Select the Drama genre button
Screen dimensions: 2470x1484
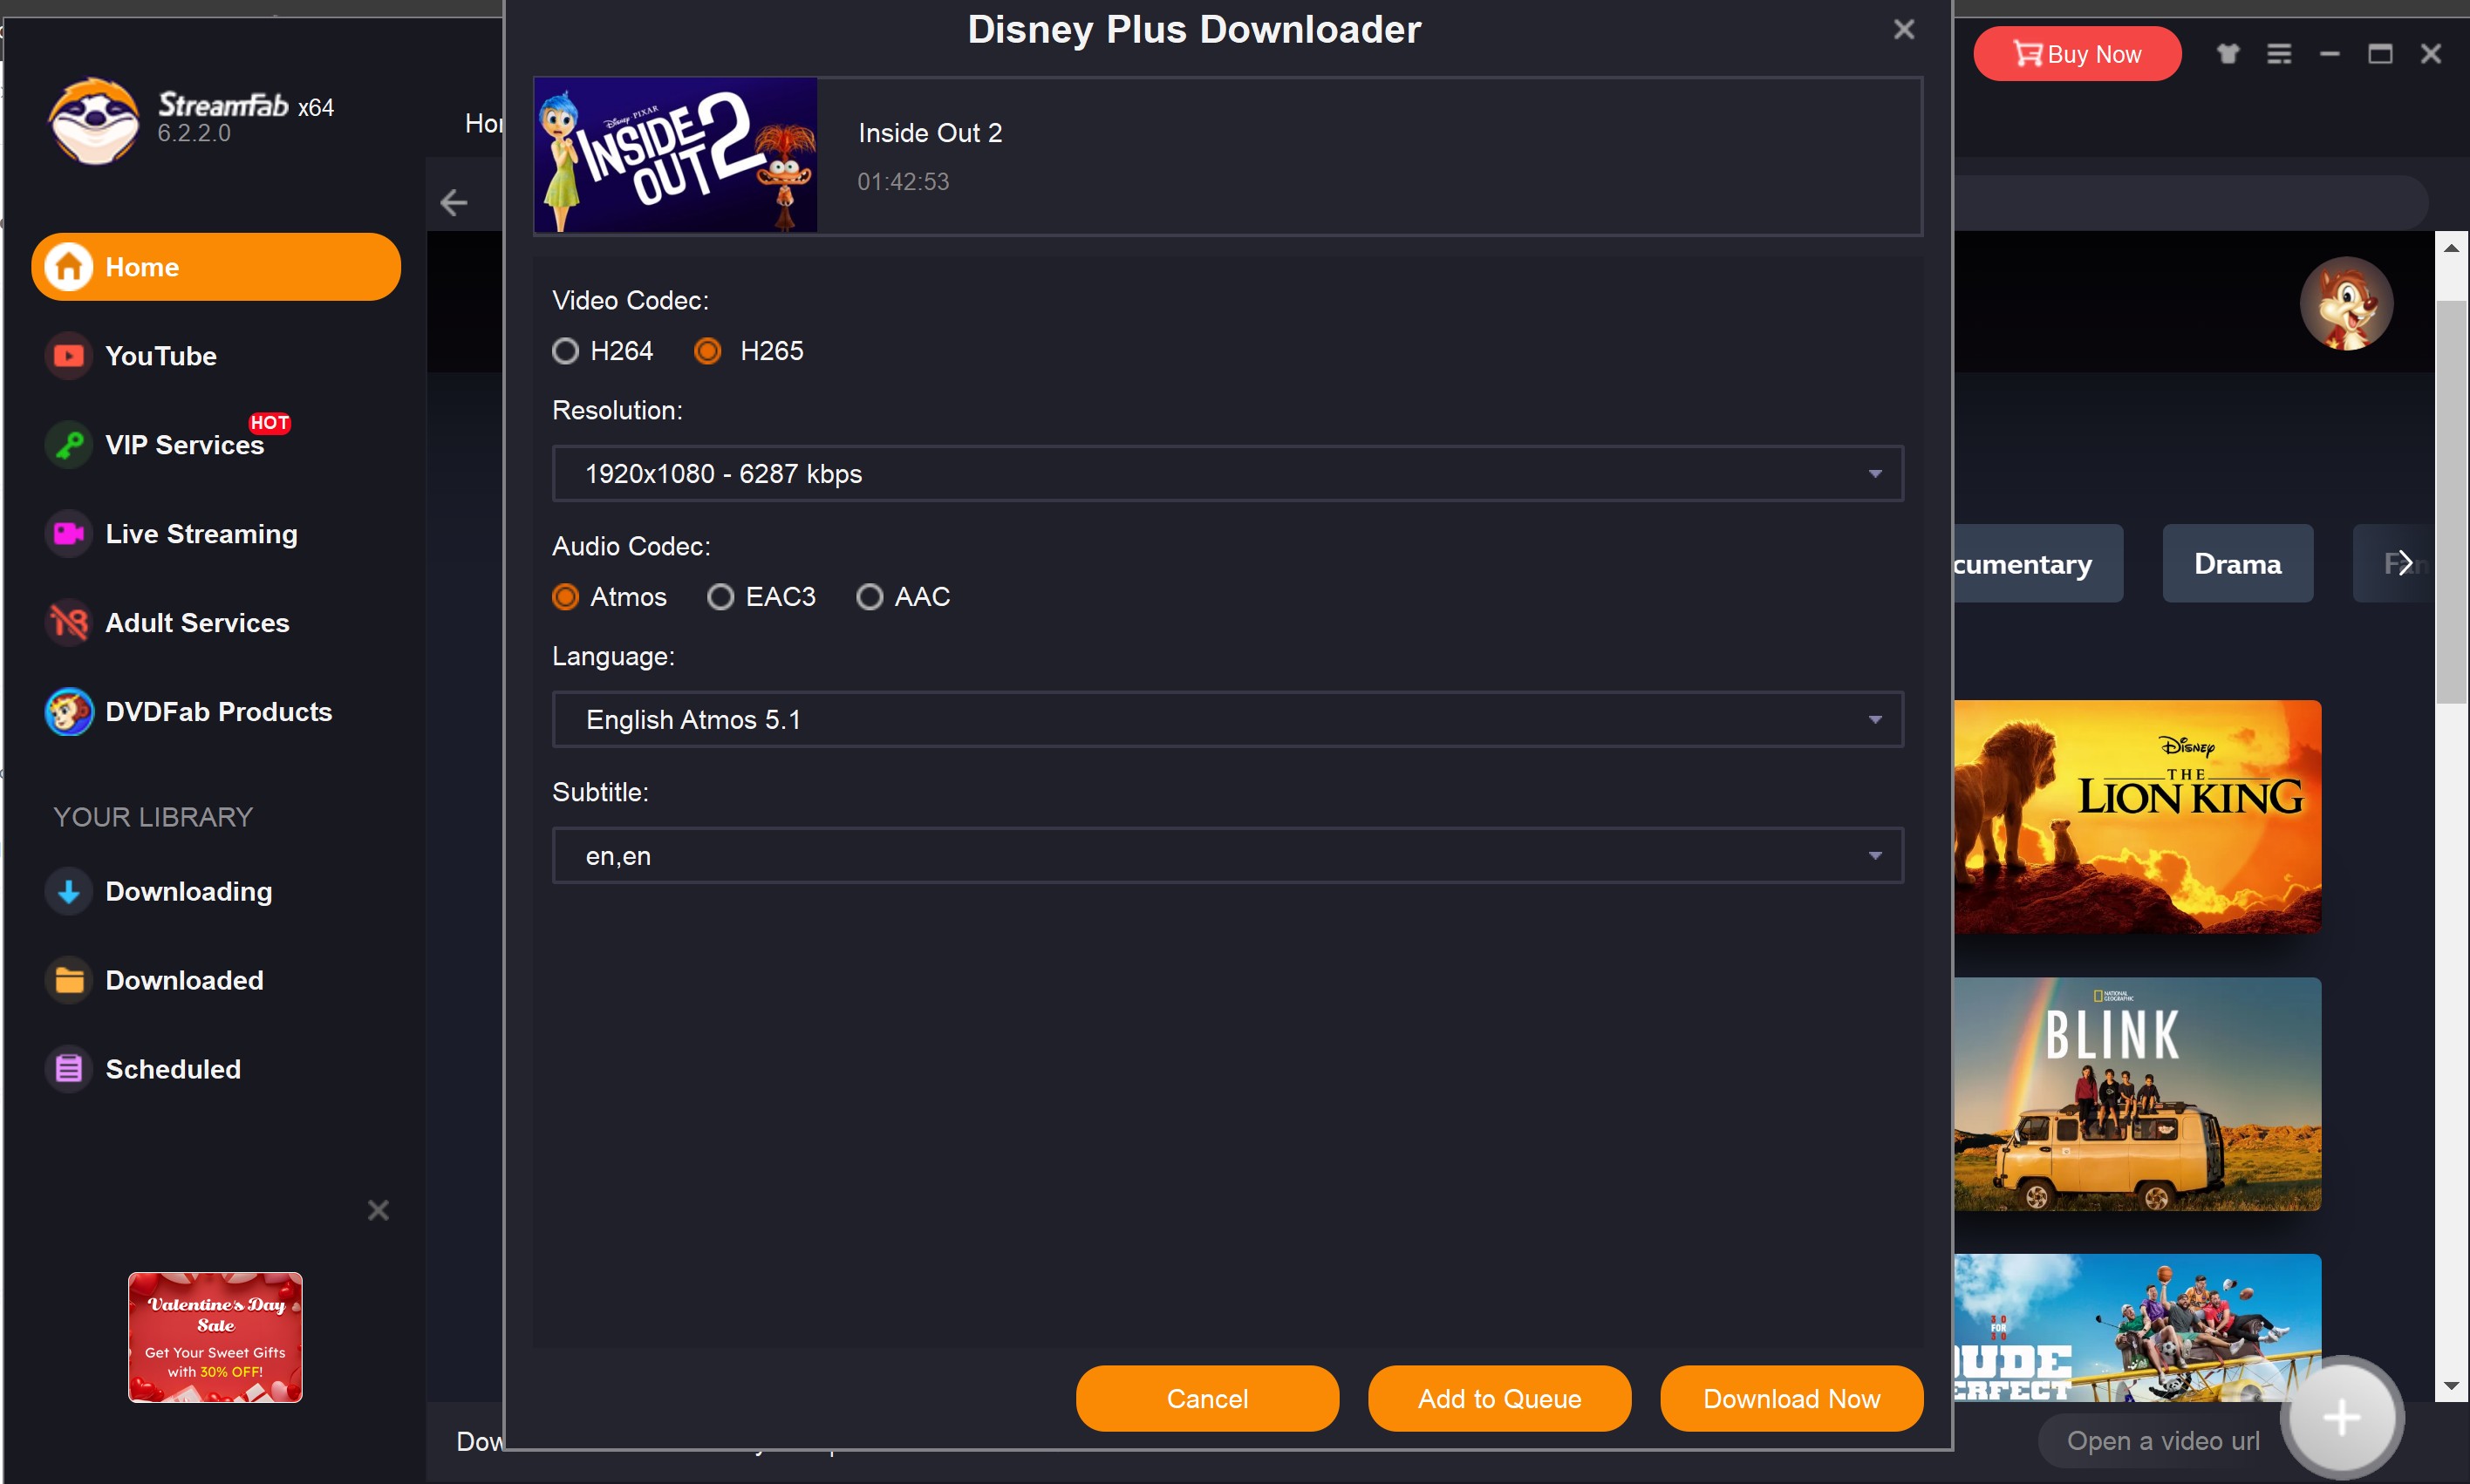coord(2237,564)
